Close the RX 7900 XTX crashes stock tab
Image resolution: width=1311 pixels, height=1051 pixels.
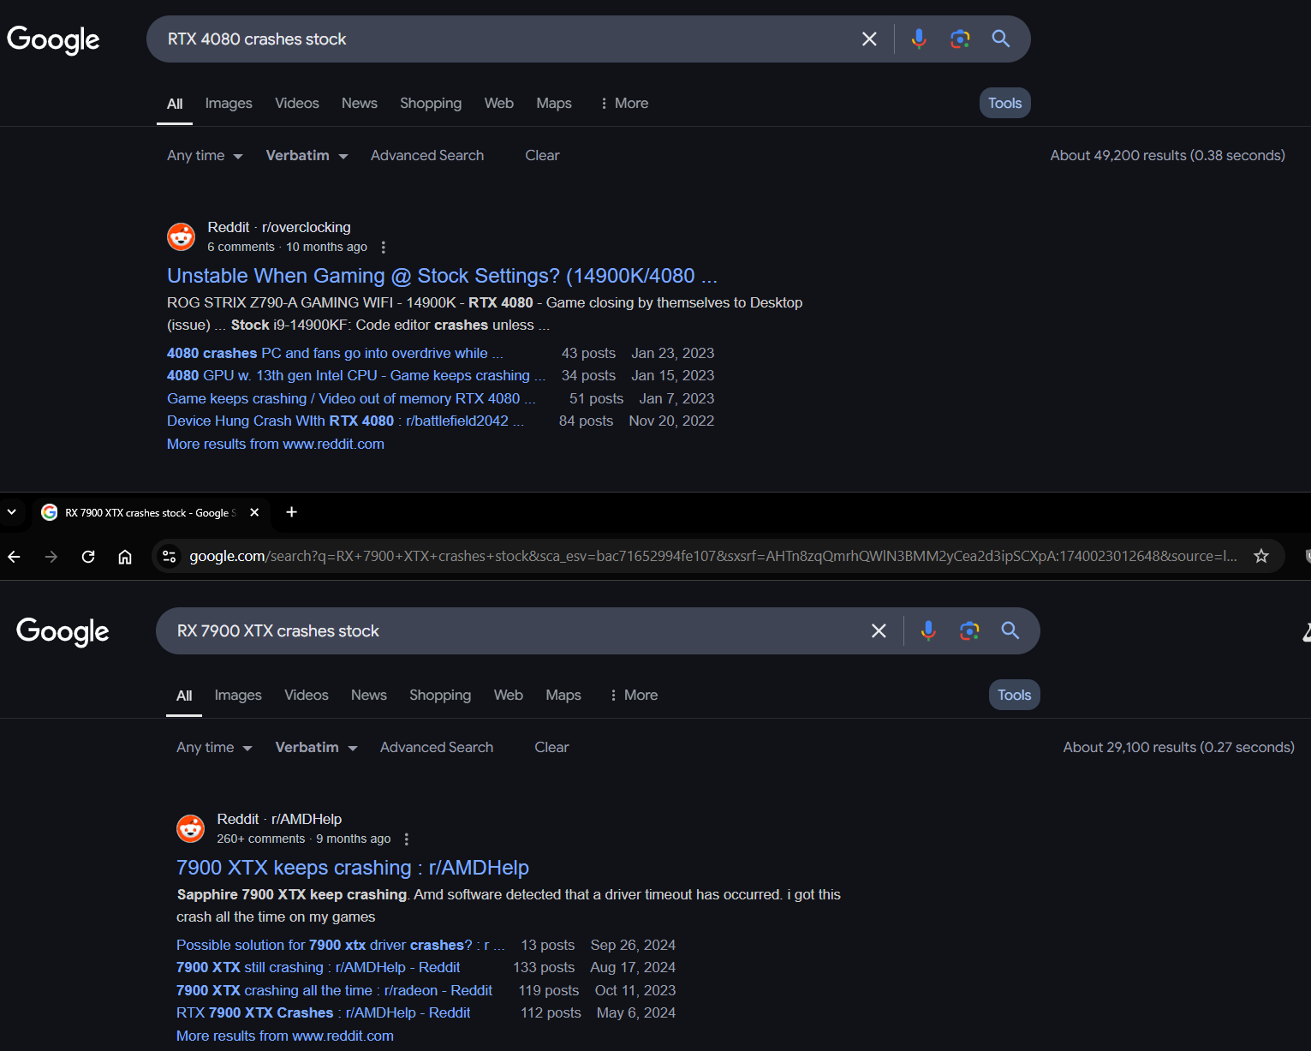click(x=254, y=512)
